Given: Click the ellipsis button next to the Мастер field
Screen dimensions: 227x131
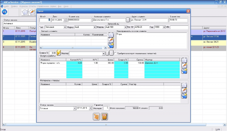Looking at the screenshot, I should tap(107, 53).
